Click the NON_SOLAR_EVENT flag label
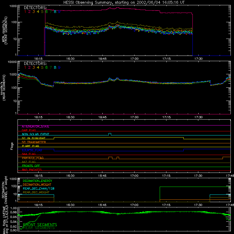 click(x=35, y=134)
